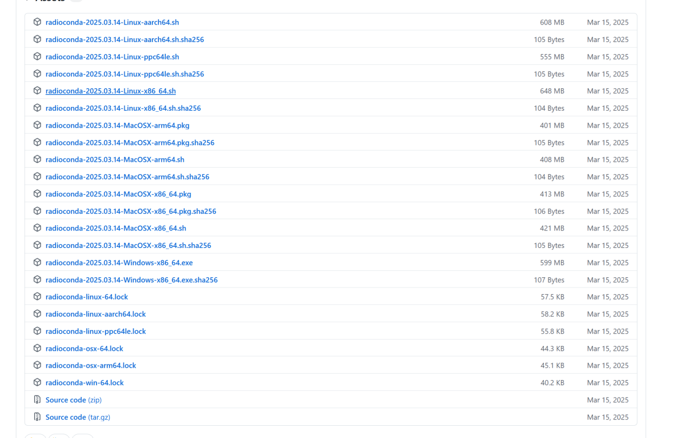Click package icon beside radioconda-osx-arm64.lock
The height and width of the screenshot is (438, 676).
pyautogui.click(x=37, y=366)
